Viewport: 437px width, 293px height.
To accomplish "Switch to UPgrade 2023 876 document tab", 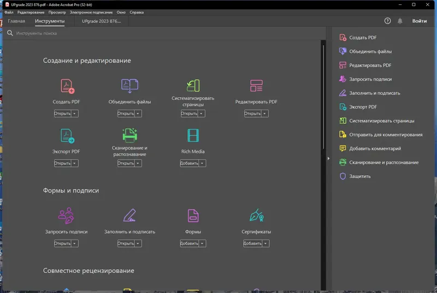I will [x=102, y=21].
